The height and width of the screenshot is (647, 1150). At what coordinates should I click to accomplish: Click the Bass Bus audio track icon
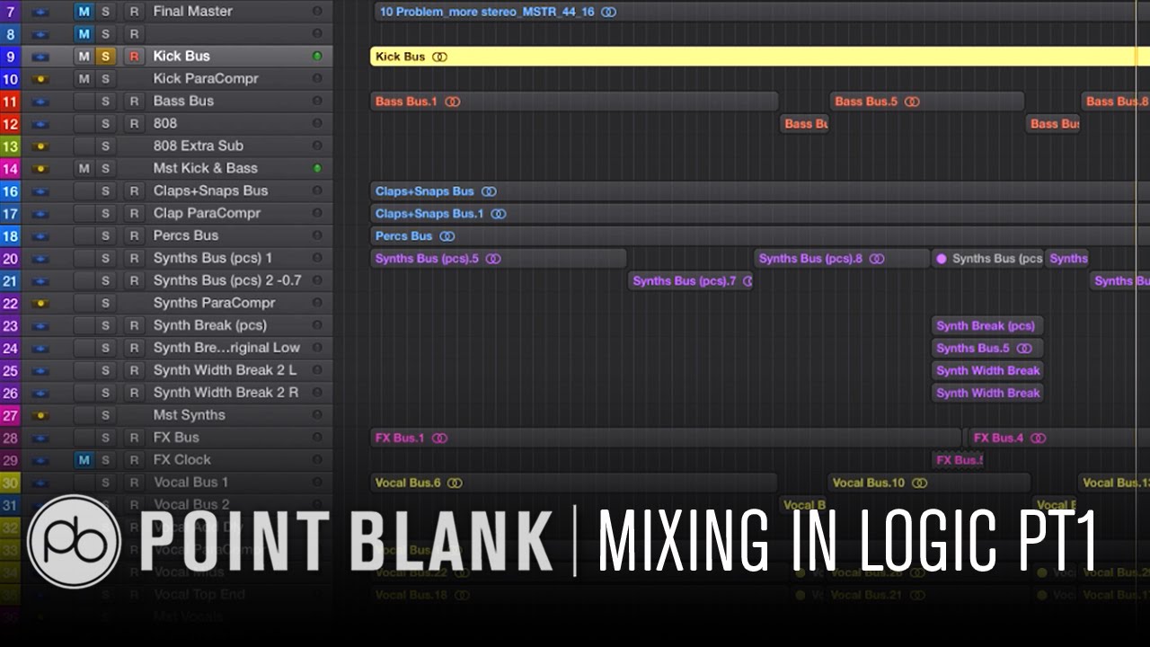click(40, 102)
